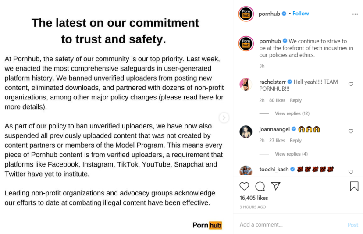Go to the next carousel slide arrow

pyautogui.click(x=224, y=117)
